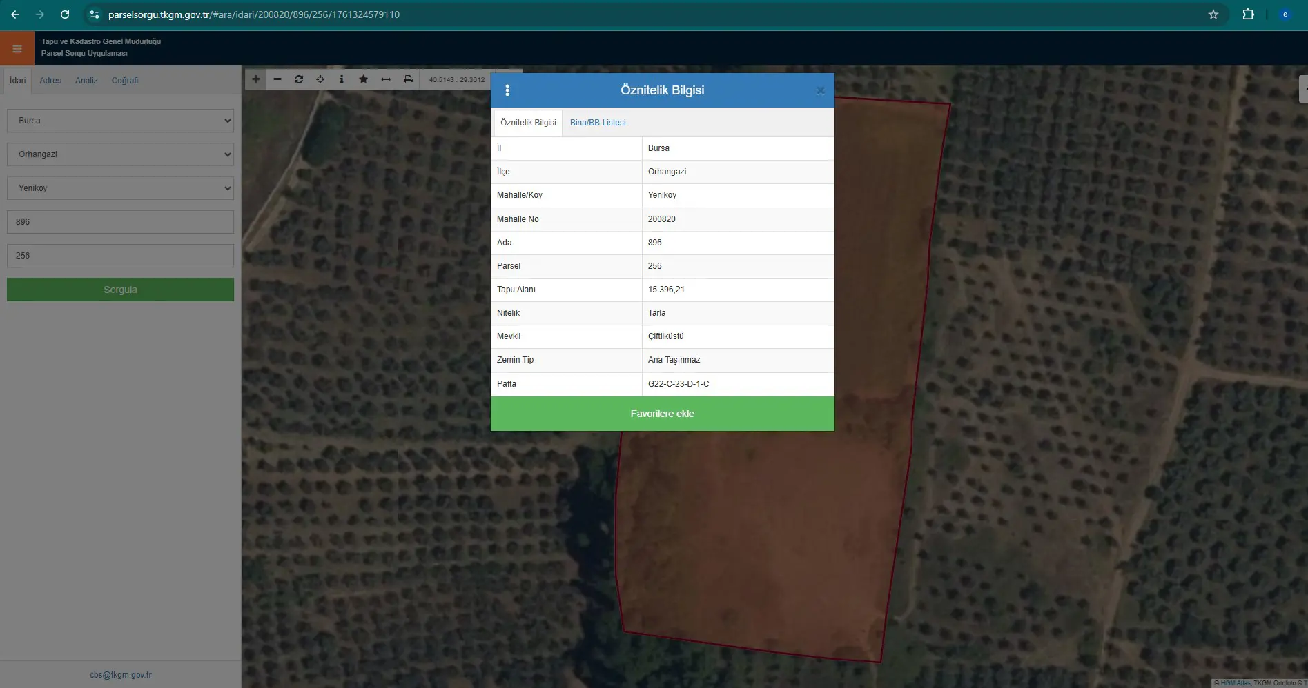Viewport: 1308px width, 688px height.
Task: Open the three-dot menu in Öznitelik Bilgisi
Action: (507, 90)
